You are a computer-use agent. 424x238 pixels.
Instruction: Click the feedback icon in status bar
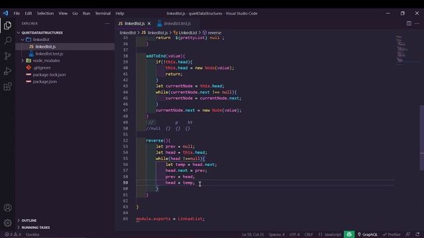click(408, 234)
